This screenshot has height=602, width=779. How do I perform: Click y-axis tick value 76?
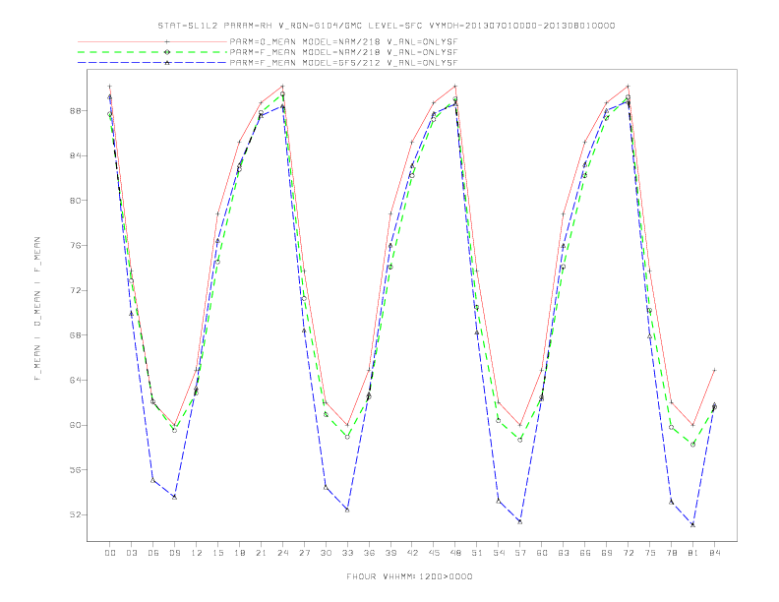(76, 245)
